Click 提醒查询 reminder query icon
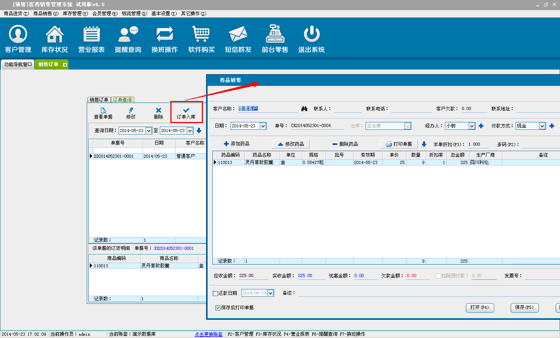The height and width of the screenshot is (338, 560). coord(128,38)
